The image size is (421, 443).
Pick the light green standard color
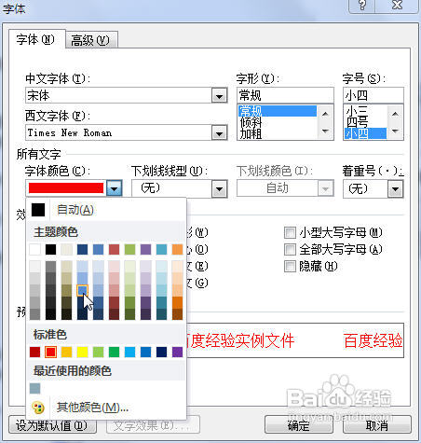pos(98,352)
